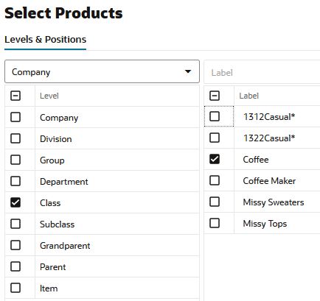Viewport: 320px width, 301px height.
Task: Click the 1322Casual* label text
Action: [269, 138]
